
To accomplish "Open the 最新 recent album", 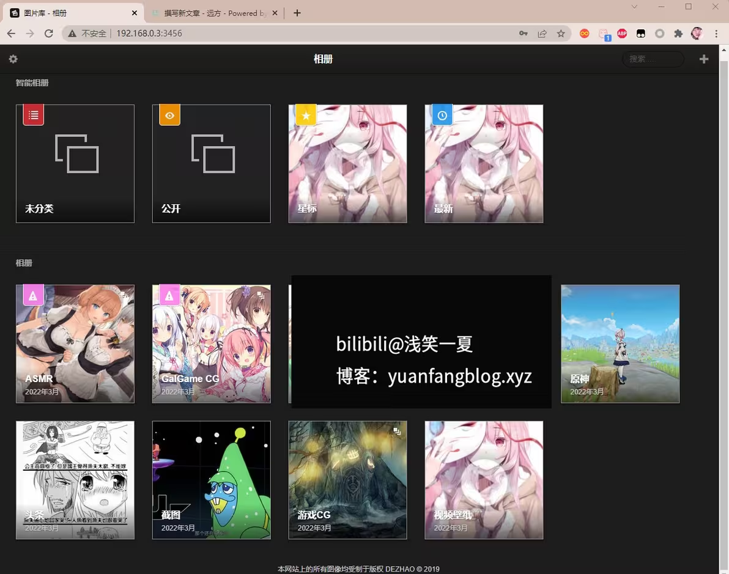I will tap(484, 164).
